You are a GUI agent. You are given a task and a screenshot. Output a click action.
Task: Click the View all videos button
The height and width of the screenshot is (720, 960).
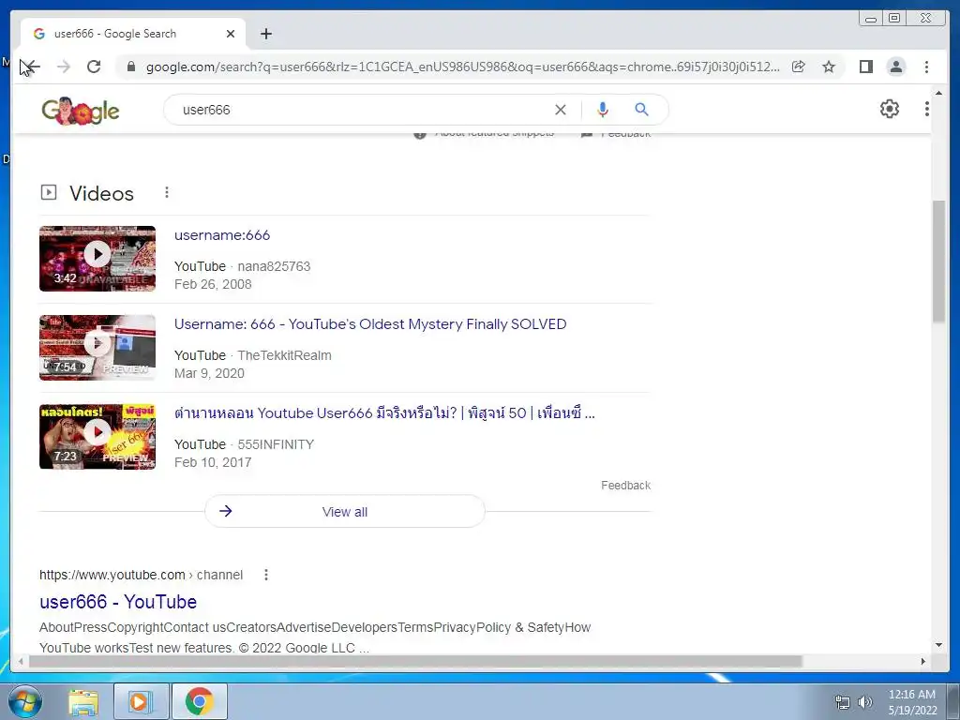[x=345, y=511]
